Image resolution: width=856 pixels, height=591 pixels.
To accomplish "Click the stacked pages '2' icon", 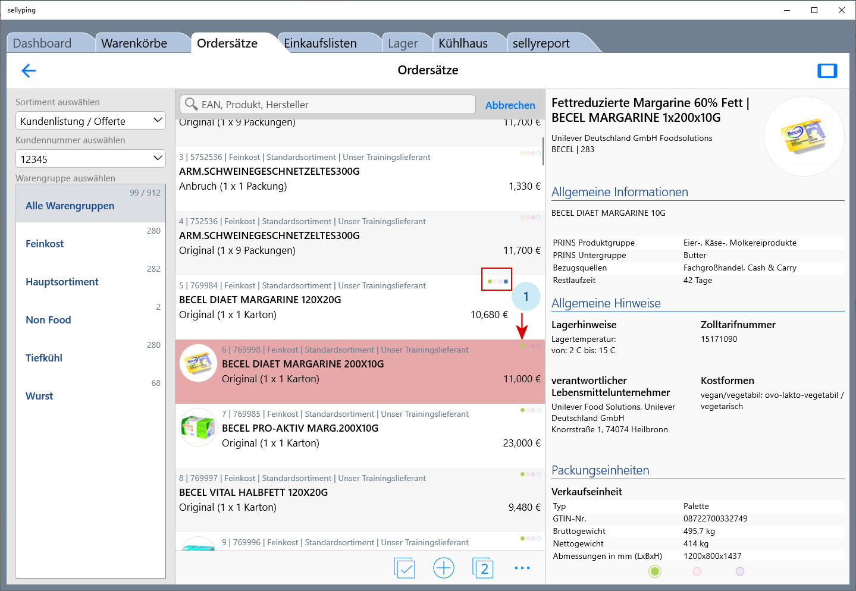I will pyautogui.click(x=483, y=568).
